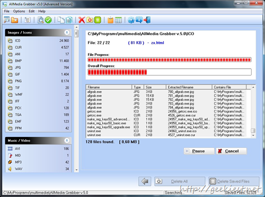This screenshot has height=197, width=265.
Task: Open settings with the blue gear icon
Action: (131, 20)
